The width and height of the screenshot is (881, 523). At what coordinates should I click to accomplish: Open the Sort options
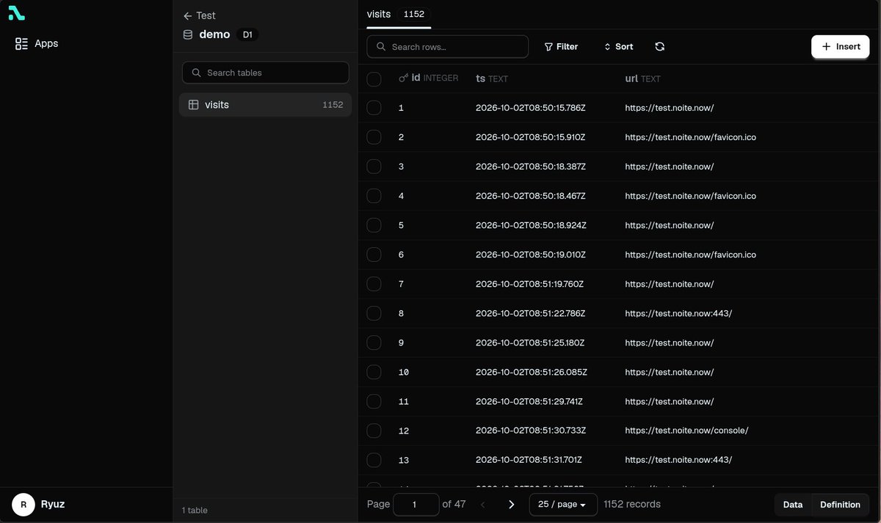point(618,46)
